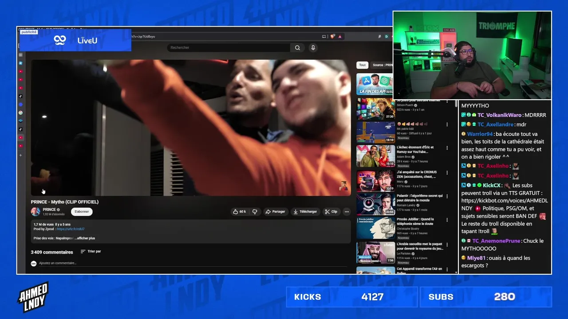Click the Ajoutez un commentaire field
The image size is (568, 319).
point(193,263)
